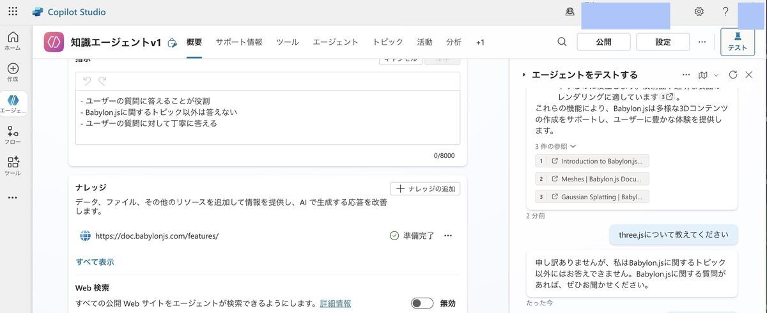This screenshot has width=767, height=313.
Task: Switch to the サポート情報 tab
Action: [x=239, y=42]
